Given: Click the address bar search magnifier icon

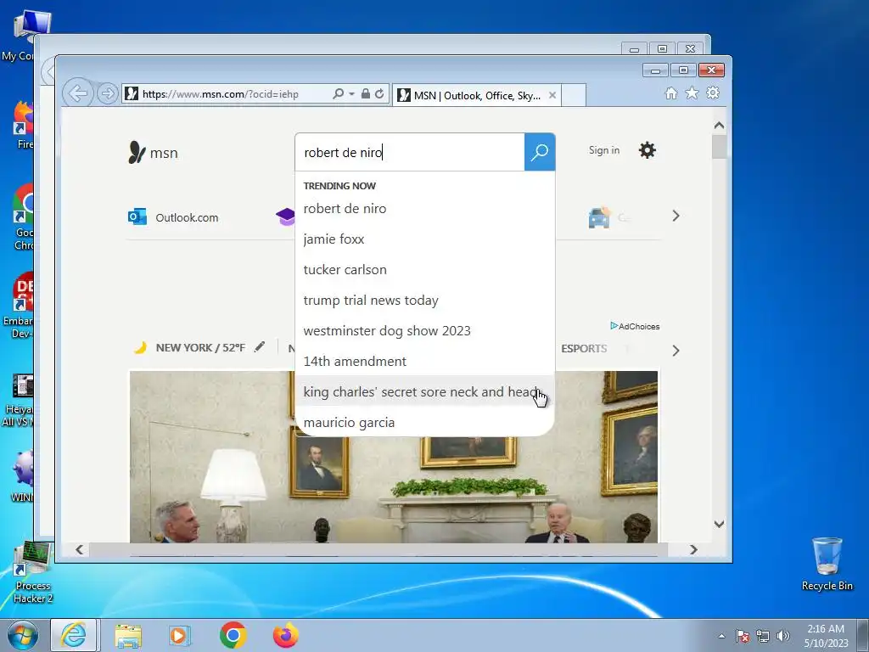Looking at the screenshot, I should click(338, 93).
